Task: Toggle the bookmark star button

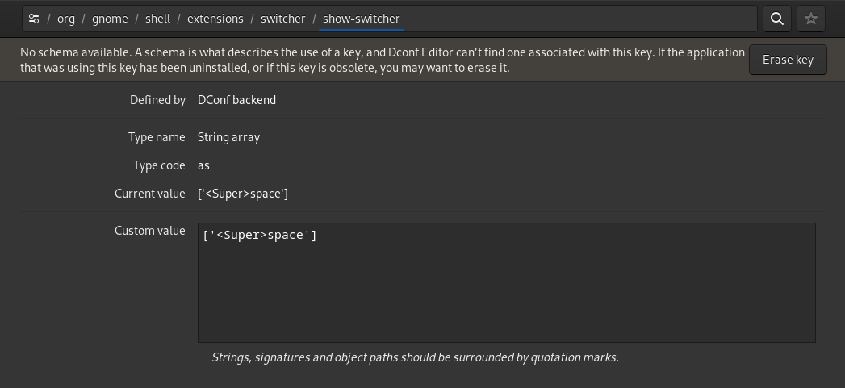Action: (811, 19)
